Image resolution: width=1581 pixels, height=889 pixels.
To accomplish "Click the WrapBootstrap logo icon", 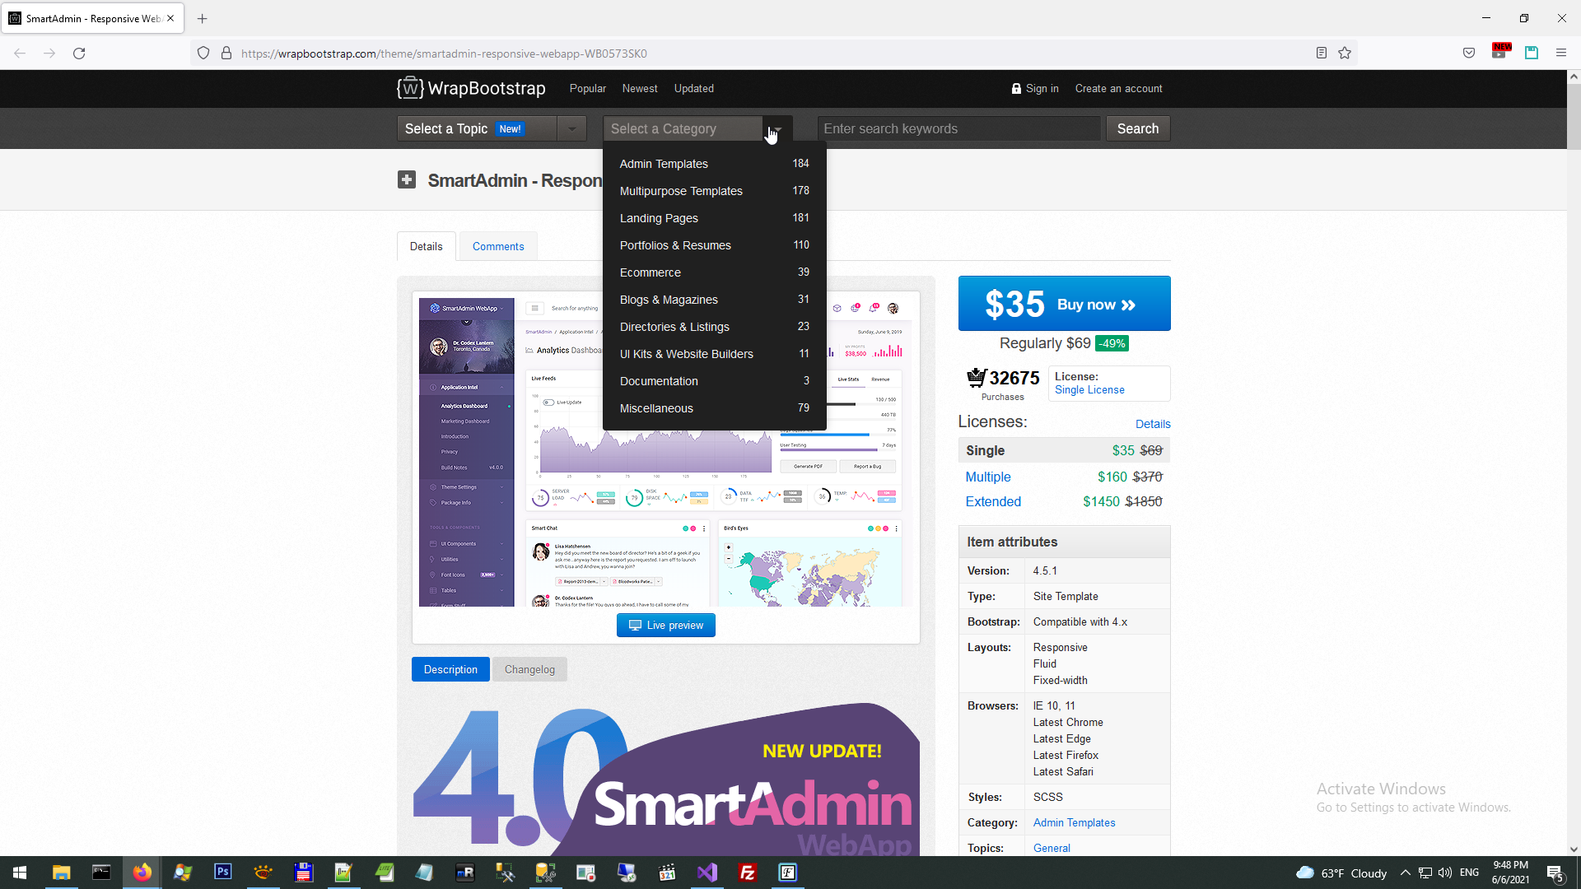I will click(x=410, y=88).
